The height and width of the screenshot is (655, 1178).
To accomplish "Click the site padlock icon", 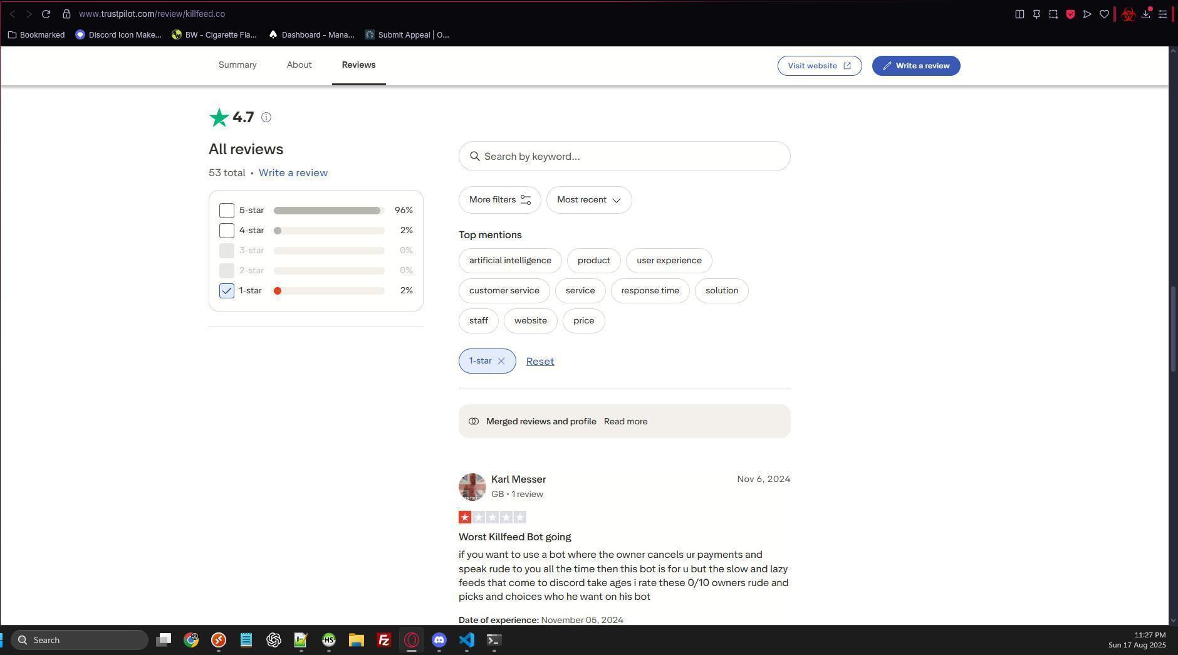I will click(66, 14).
